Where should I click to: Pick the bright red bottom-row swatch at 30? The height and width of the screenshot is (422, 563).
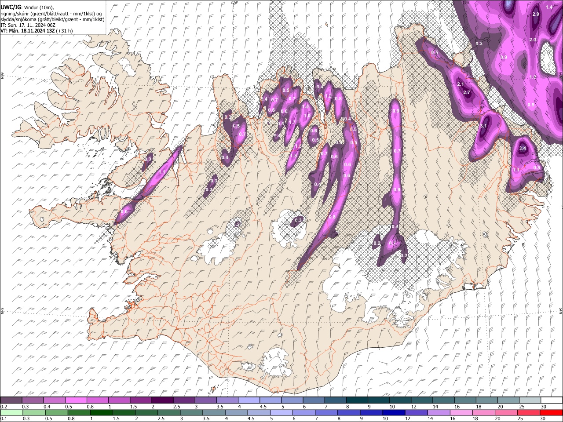click(x=552, y=412)
